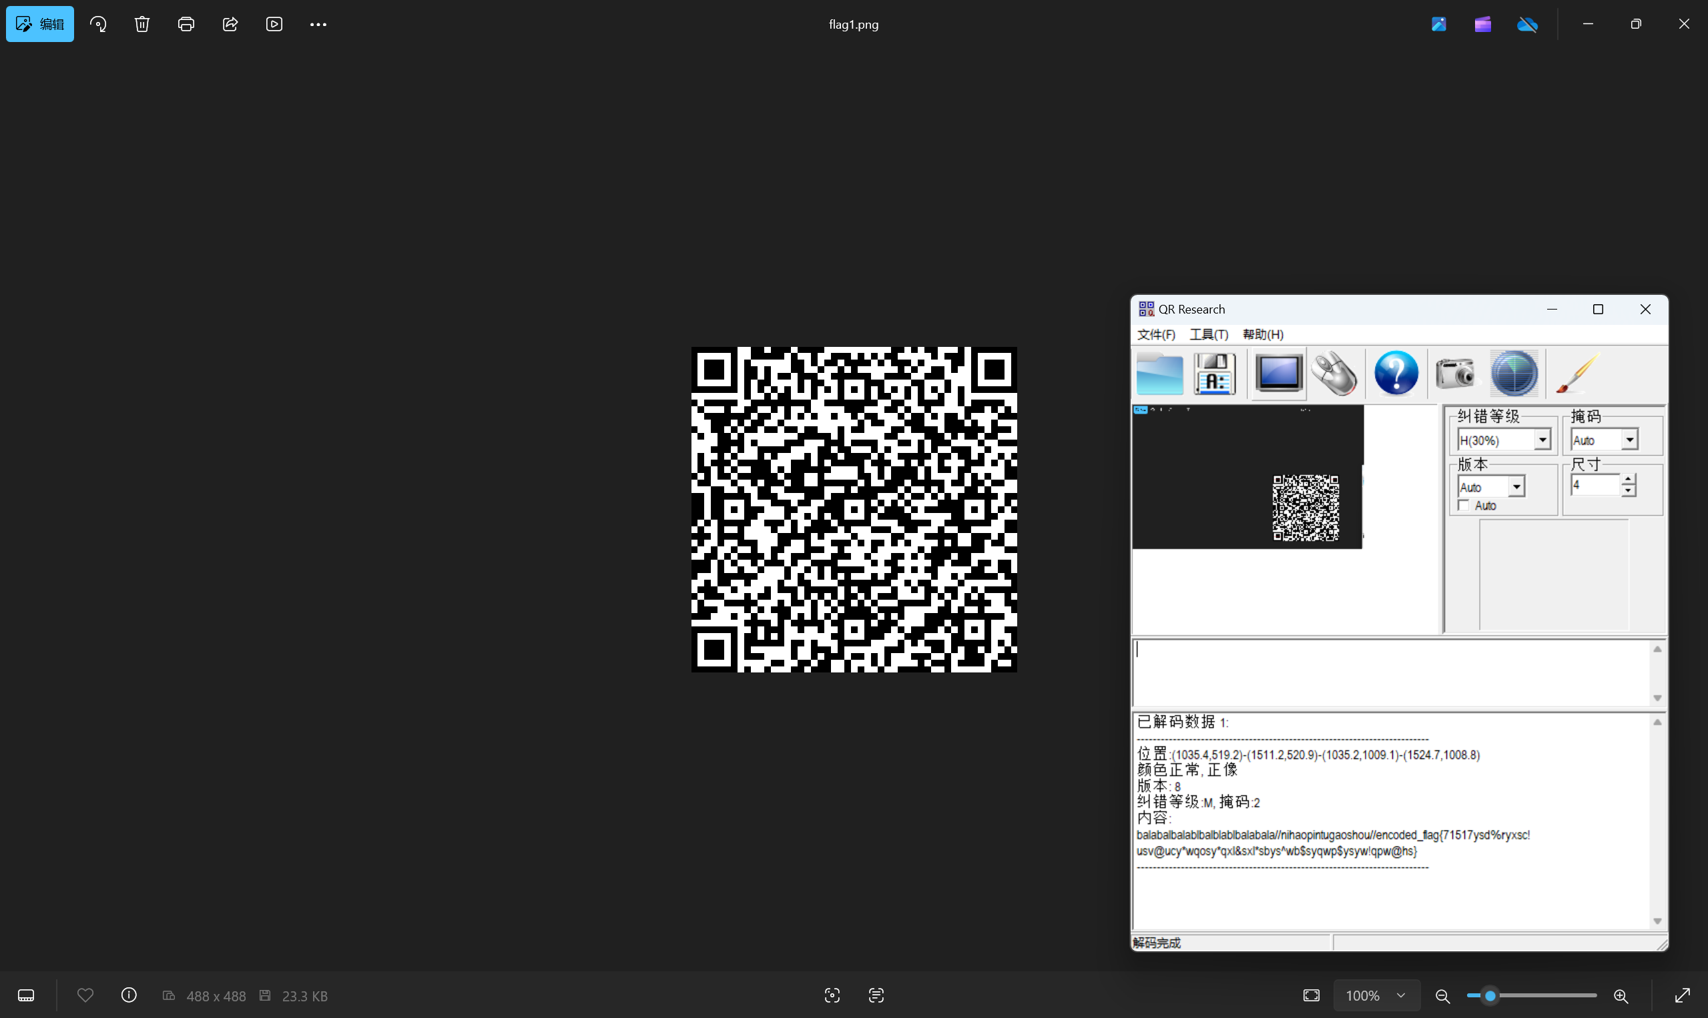Toggle the Auto checkbox under 版本
The height and width of the screenshot is (1018, 1708).
(1464, 506)
